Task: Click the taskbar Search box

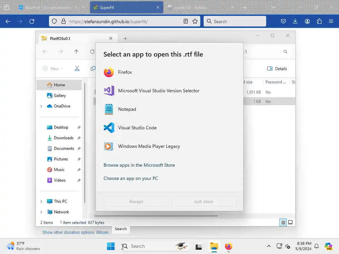Action: [155, 246]
